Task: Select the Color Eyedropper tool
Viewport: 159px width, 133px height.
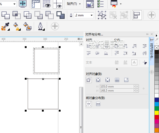Action: point(5,26)
